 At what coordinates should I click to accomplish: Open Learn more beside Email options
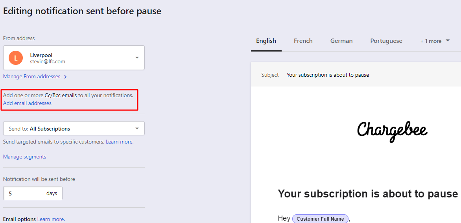click(51, 219)
